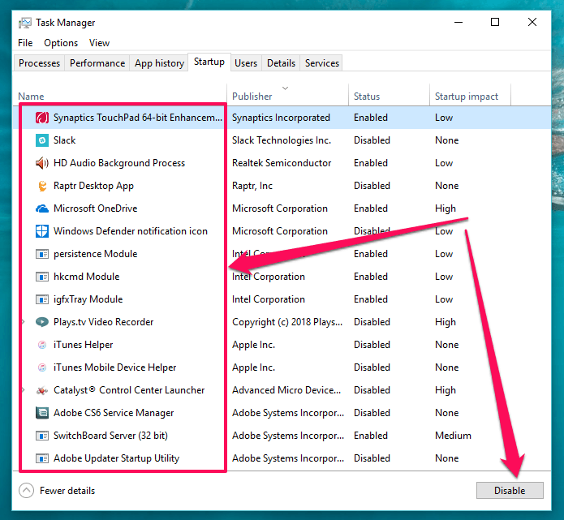
Task: Select the Microsoft OneDrive row
Action: [282, 208]
